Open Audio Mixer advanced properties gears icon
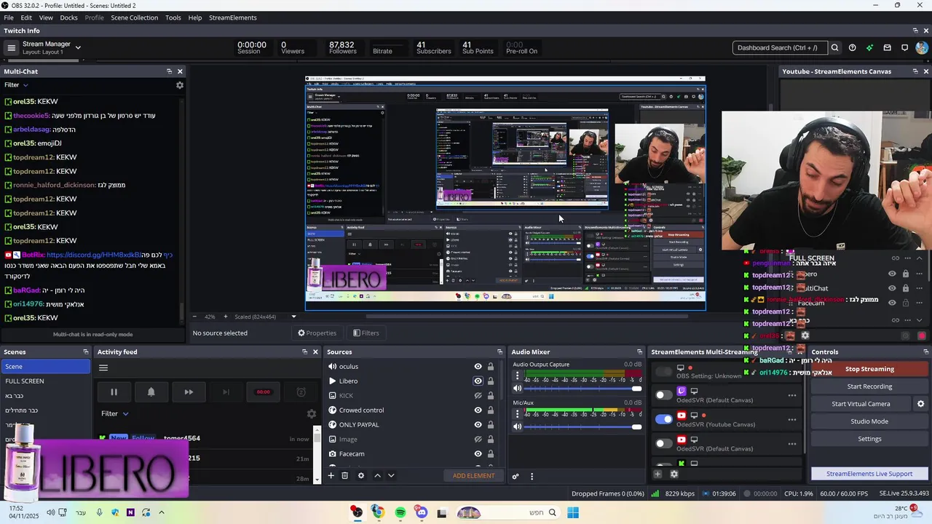Image resolution: width=932 pixels, height=524 pixels. [x=516, y=477]
